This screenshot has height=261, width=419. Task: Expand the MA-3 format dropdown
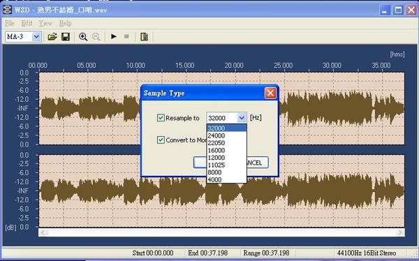(x=36, y=36)
